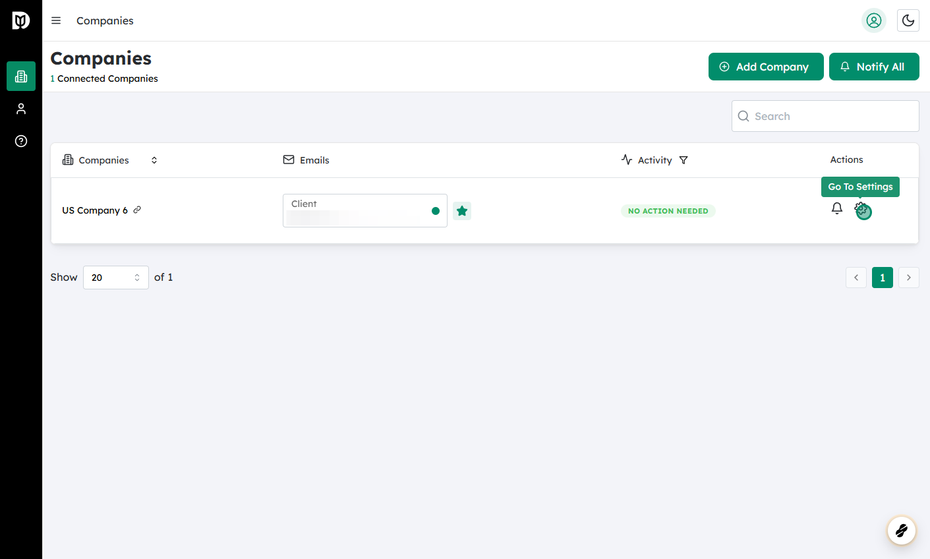Click the green status dot on the Client email
930x559 pixels.
(436, 210)
